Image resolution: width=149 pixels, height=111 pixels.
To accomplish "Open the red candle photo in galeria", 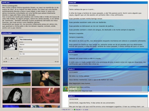I will pyautogui.click(x=46, y=95).
